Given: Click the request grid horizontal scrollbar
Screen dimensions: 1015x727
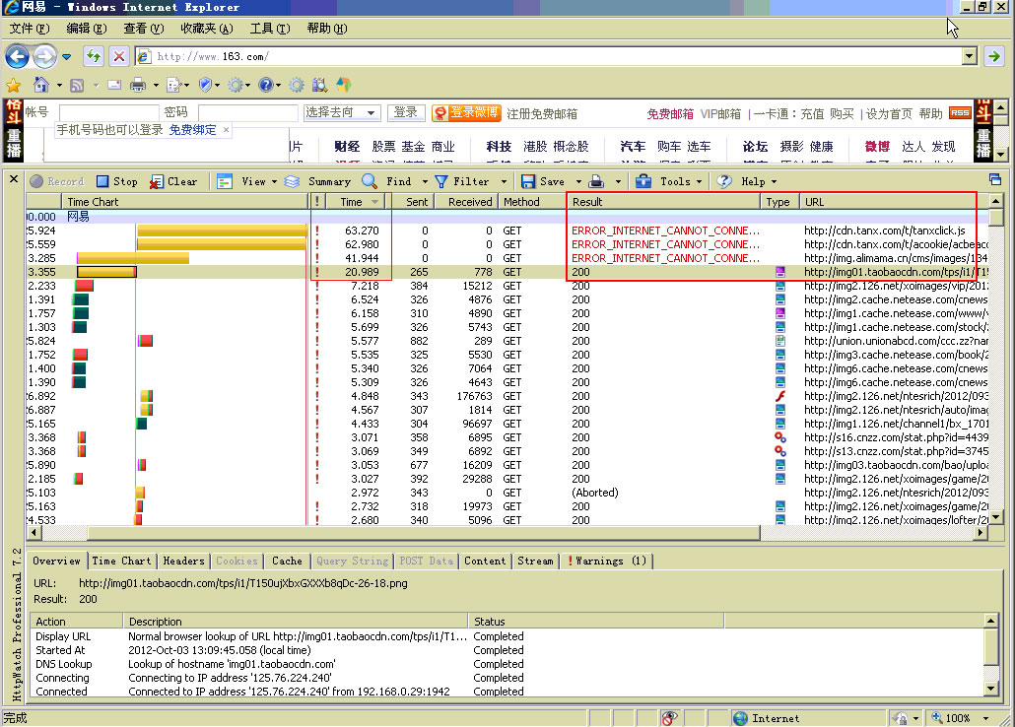Looking at the screenshot, I should 424,533.
